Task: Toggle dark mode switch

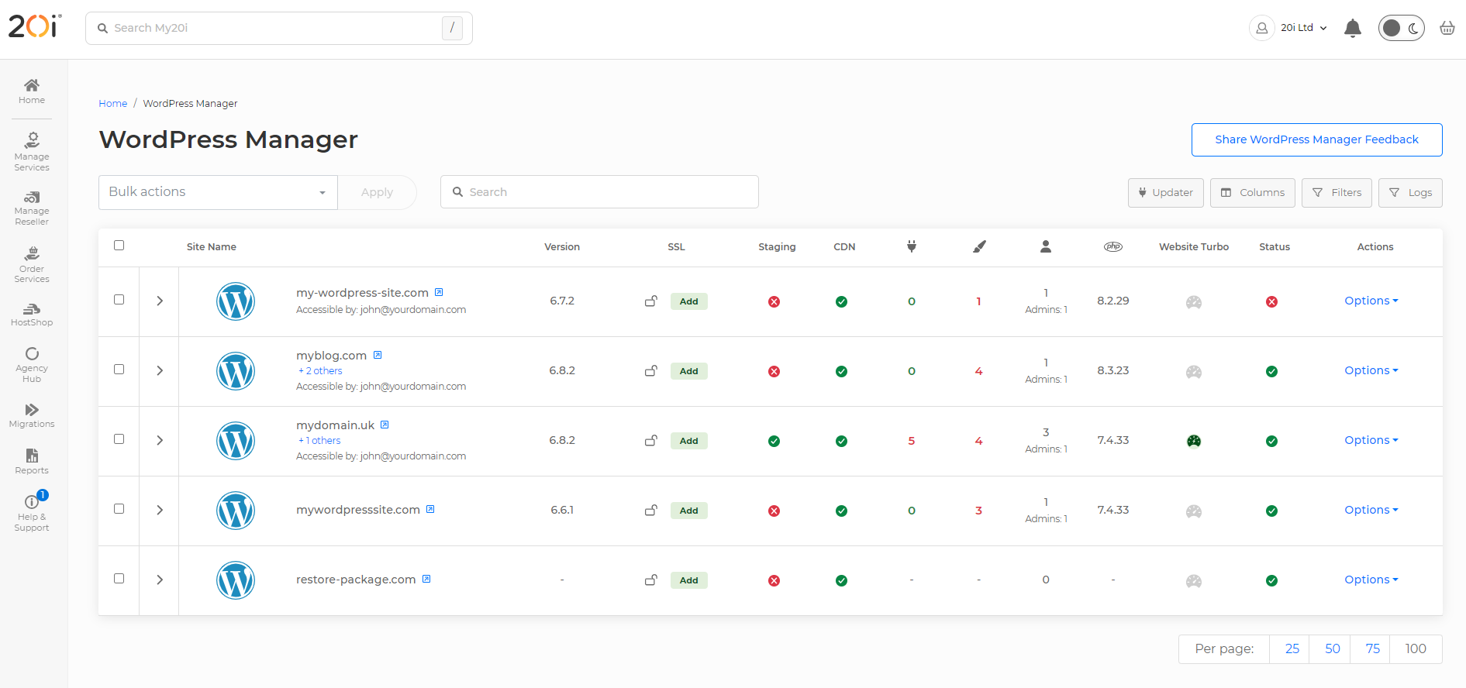Action: (x=1400, y=29)
